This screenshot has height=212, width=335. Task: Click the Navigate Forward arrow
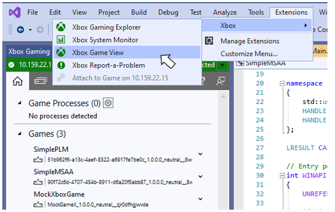[x=40, y=29]
